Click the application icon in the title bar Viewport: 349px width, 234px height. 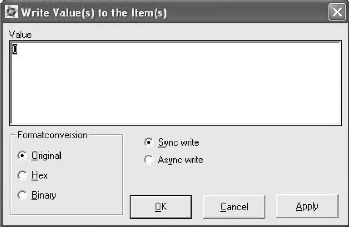click(12, 12)
